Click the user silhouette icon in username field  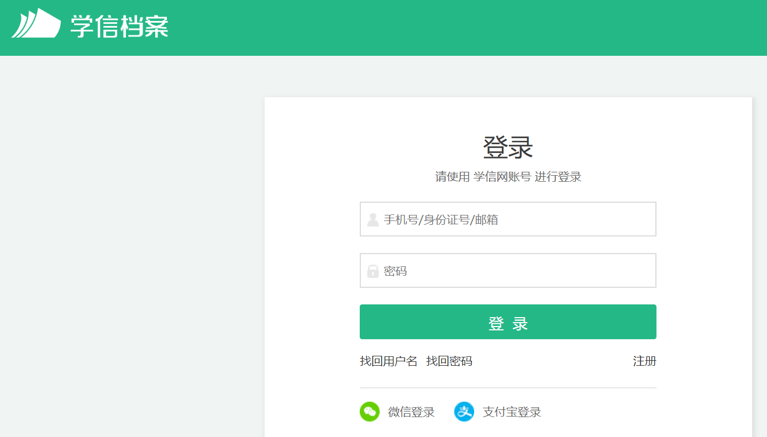[x=373, y=220]
